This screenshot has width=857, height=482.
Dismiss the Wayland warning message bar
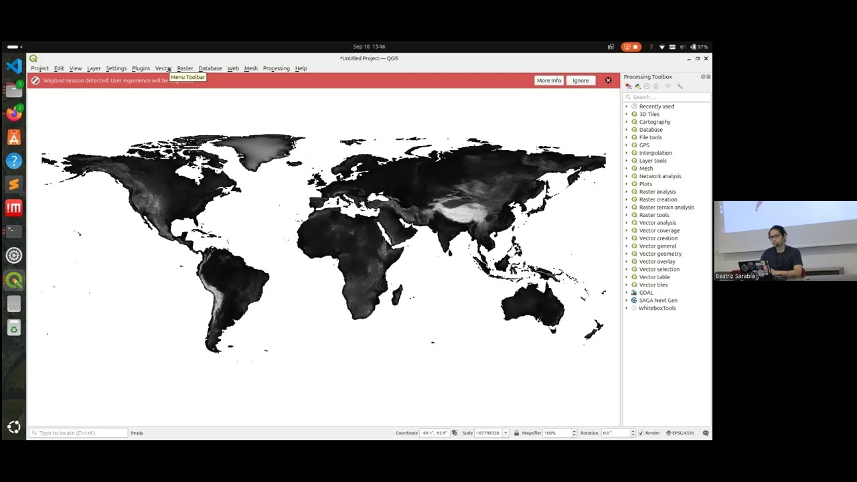[608, 80]
